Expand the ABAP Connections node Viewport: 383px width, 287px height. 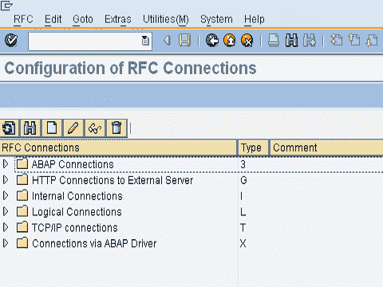coord(6,164)
